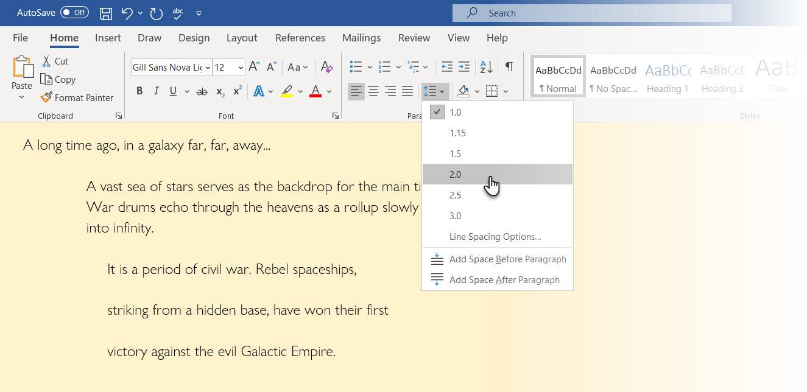Viewport: 807px width, 392px height.
Task: Toggle Italic formatting
Action: point(156,91)
